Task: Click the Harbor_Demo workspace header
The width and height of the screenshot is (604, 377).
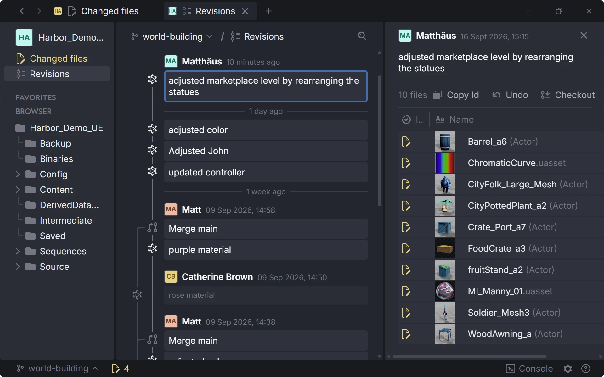Action: click(60, 37)
